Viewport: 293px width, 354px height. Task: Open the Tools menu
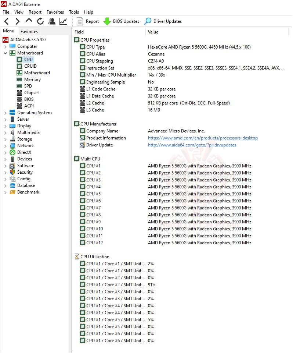click(74, 12)
